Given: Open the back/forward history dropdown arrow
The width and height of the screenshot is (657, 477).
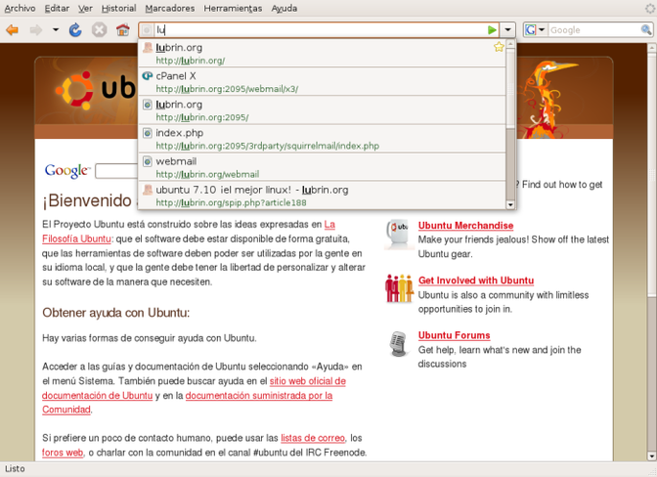Looking at the screenshot, I should 56,30.
